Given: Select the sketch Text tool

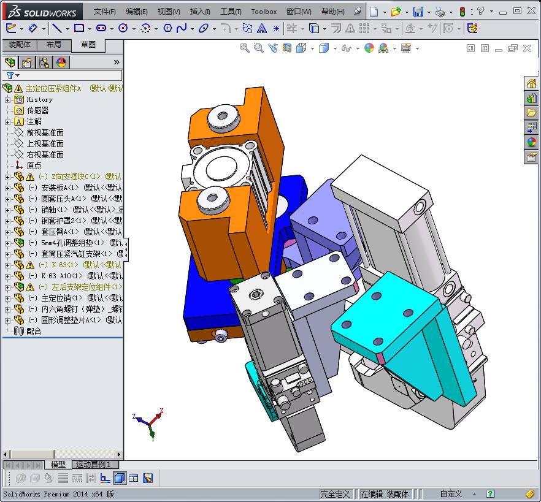Looking at the screenshot, I should [x=262, y=28].
